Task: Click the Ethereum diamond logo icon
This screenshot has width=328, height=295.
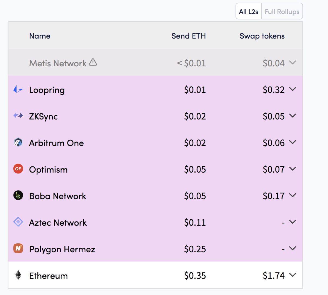Action: (x=18, y=275)
